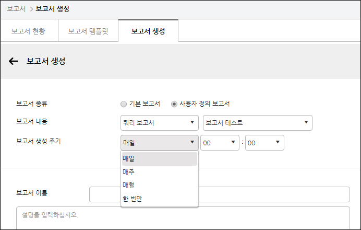Open the 보고서 테스트 dropdown
The width and height of the screenshot is (361, 230).
pos(257,123)
